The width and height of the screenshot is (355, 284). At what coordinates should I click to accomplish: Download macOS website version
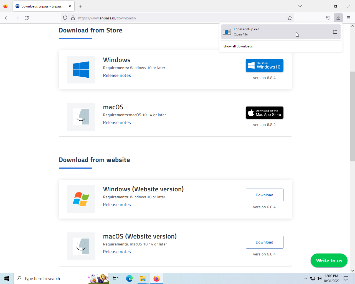point(265,242)
